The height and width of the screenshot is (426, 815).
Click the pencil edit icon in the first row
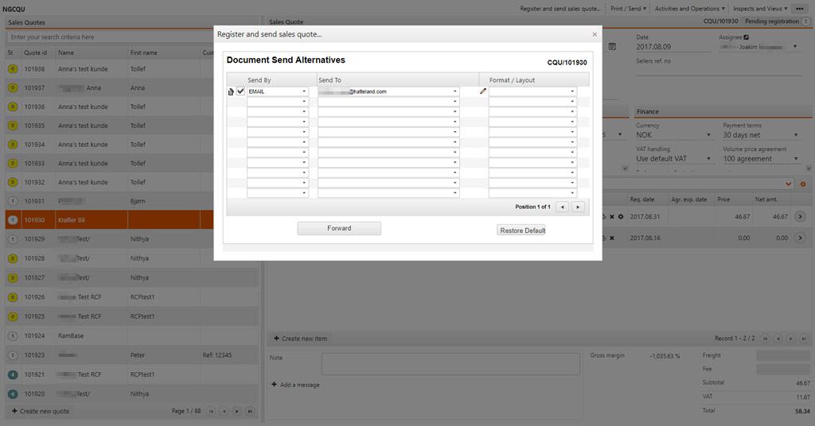(x=482, y=91)
